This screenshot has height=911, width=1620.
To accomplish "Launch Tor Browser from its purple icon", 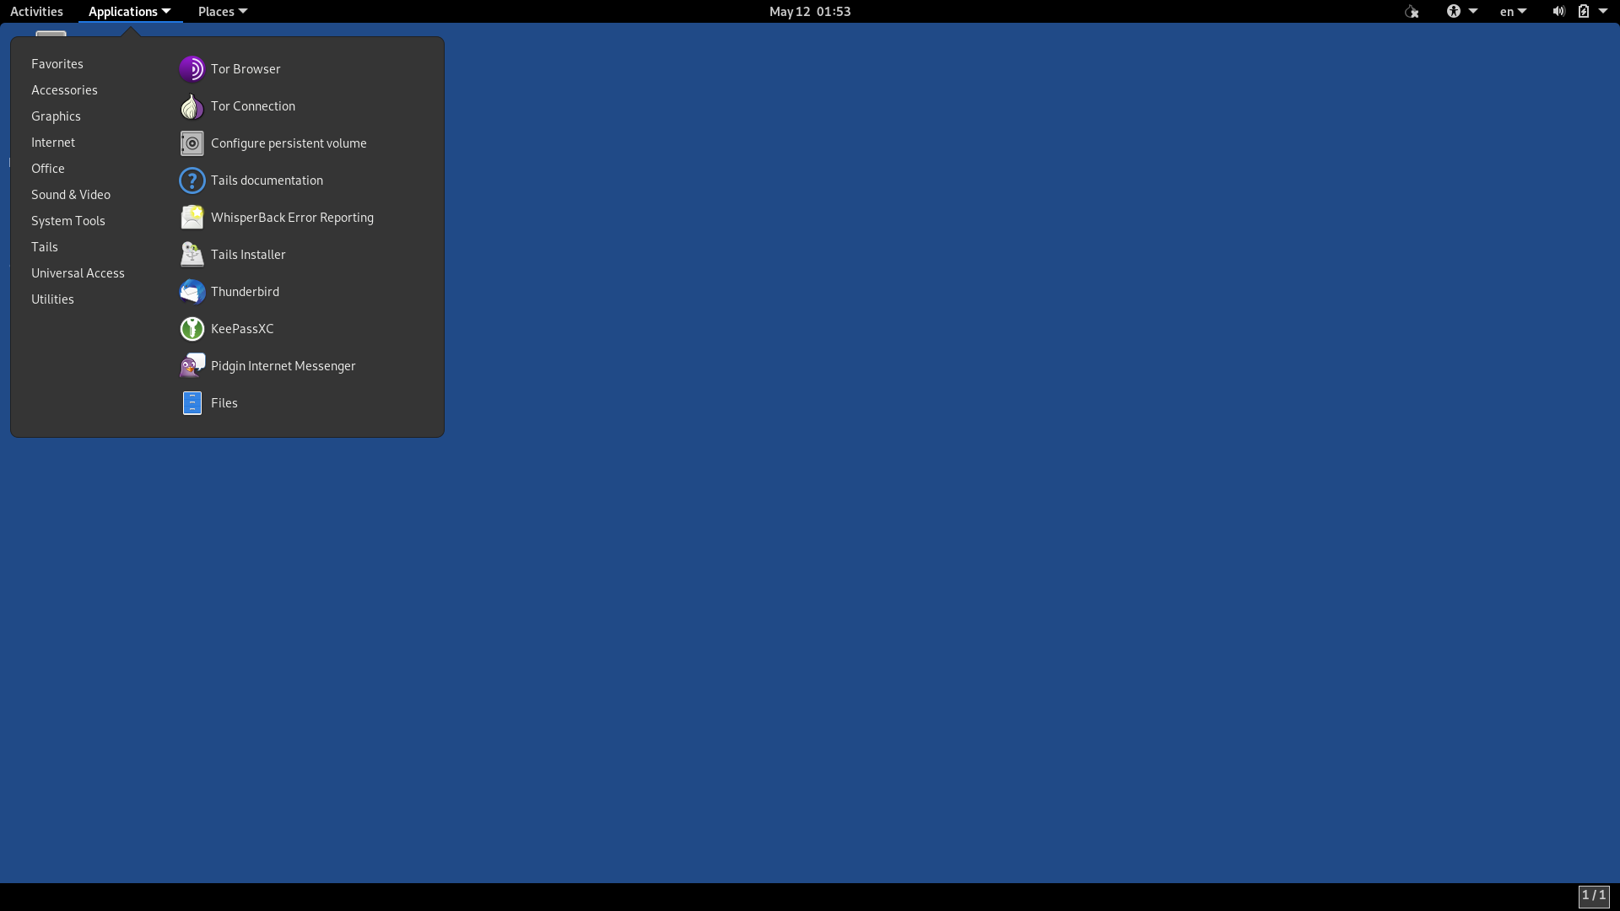I will tap(192, 69).
